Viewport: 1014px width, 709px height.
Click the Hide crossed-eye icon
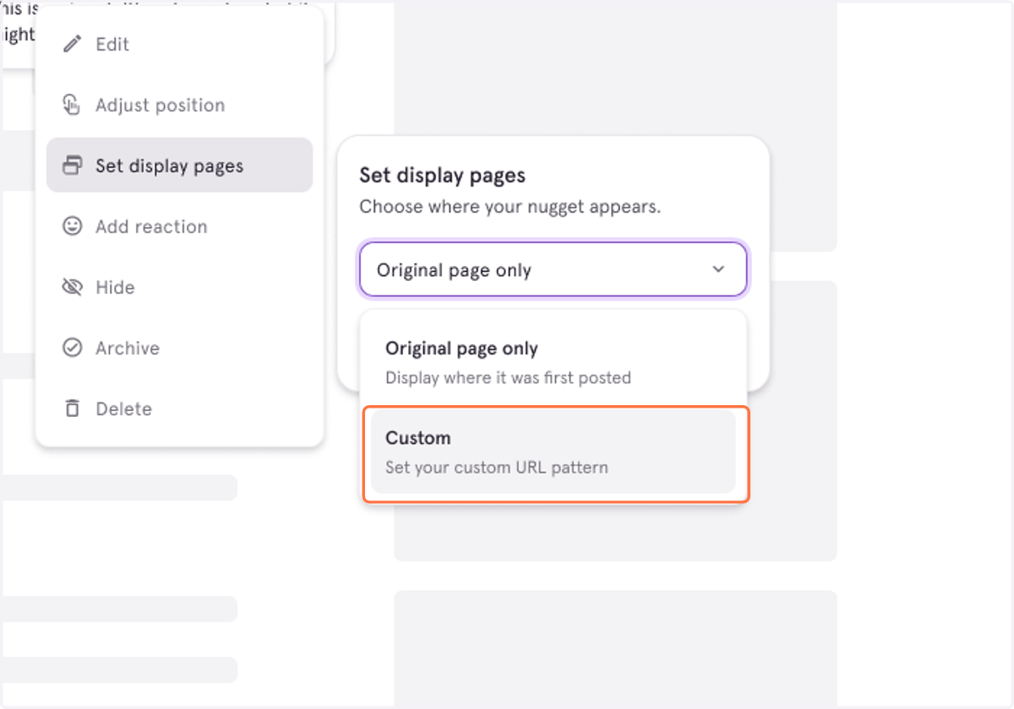point(73,287)
